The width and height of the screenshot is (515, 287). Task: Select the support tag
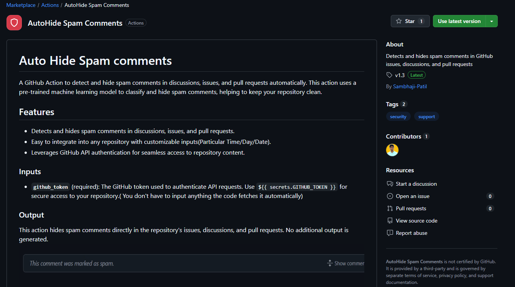click(x=426, y=117)
